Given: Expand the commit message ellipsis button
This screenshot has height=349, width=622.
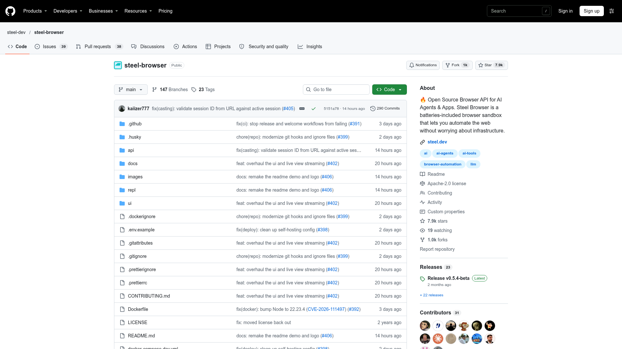Looking at the screenshot, I should click(x=302, y=109).
